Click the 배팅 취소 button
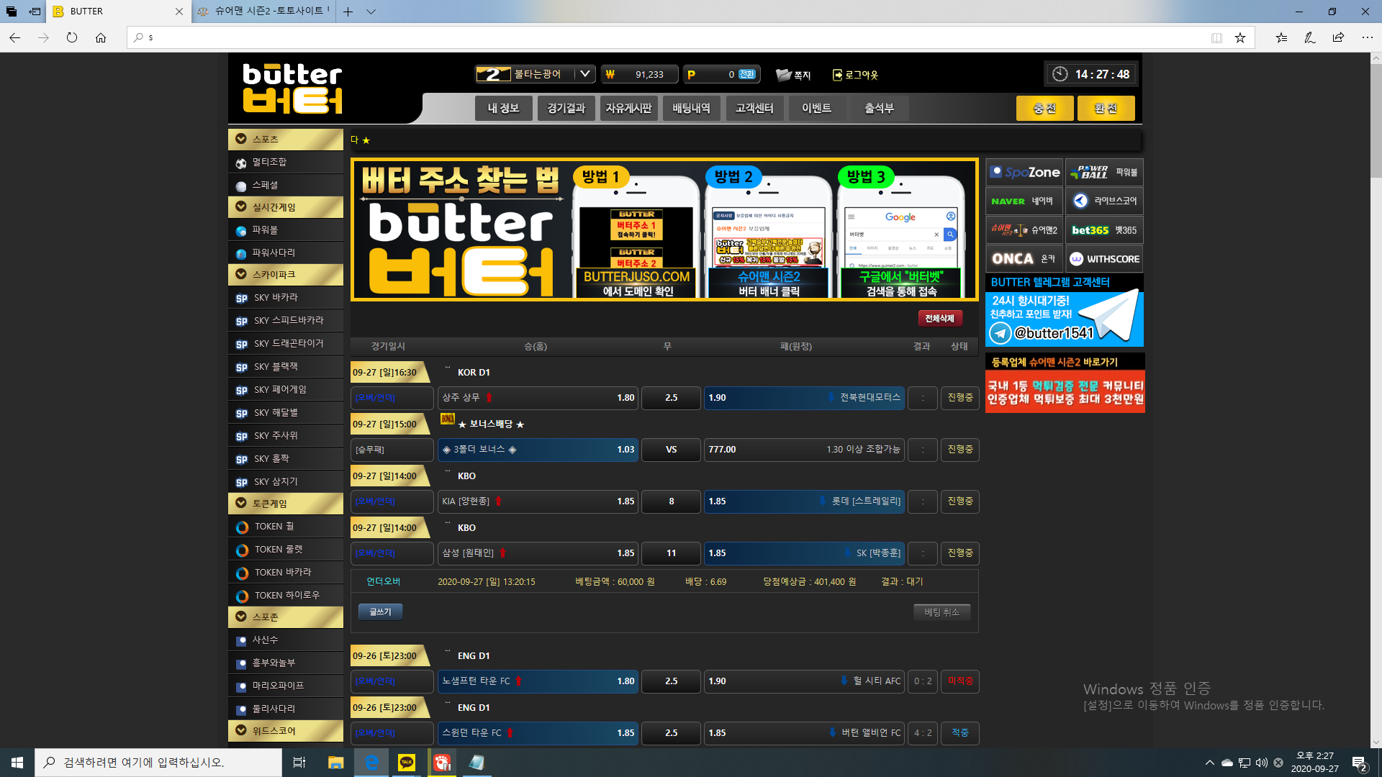The image size is (1382, 777). [941, 612]
